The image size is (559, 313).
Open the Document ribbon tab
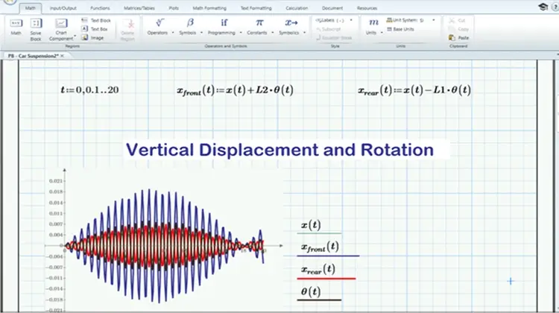[332, 8]
